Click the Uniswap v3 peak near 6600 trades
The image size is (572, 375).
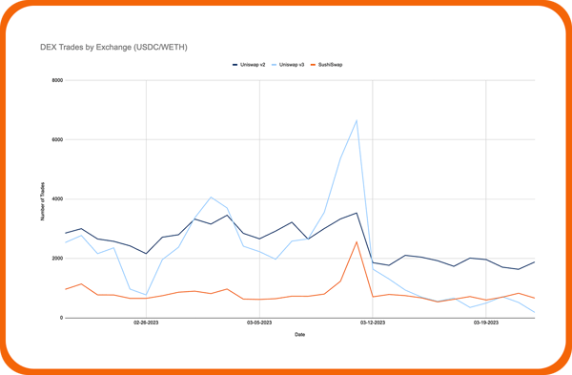pyautogui.click(x=357, y=120)
